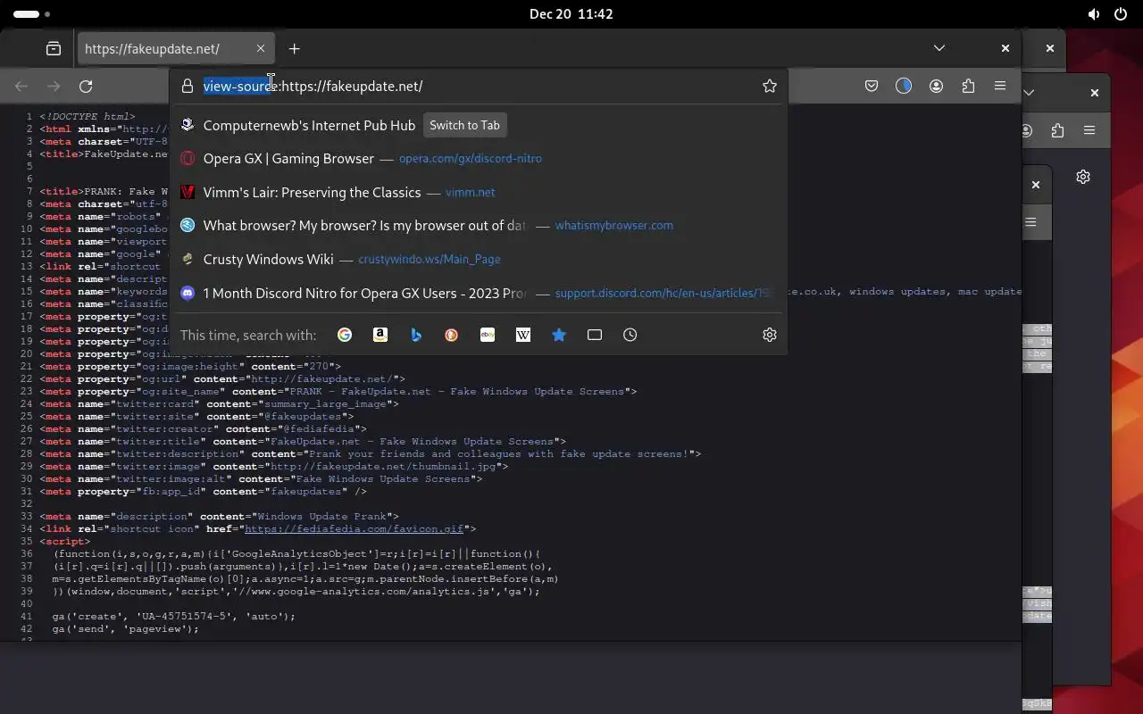The height and width of the screenshot is (714, 1143).
Task: Choose the Opera GX Gaming Browser suggestion
Action: [x=479, y=159]
